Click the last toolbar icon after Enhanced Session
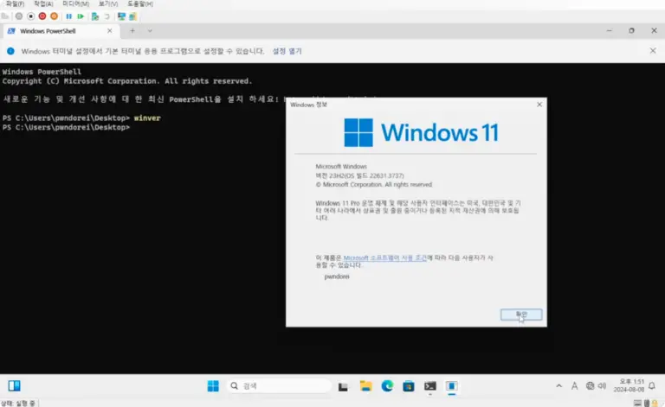Viewport: 665px width, 407px height. 132,16
